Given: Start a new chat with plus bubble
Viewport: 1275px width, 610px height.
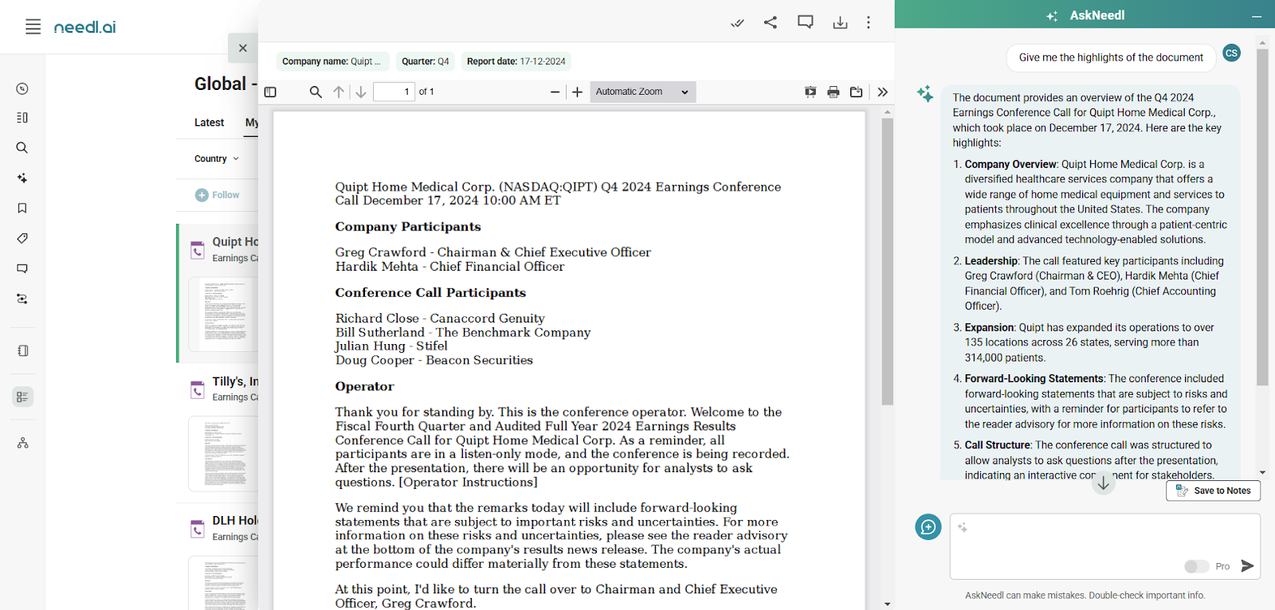Looking at the screenshot, I should pos(928,527).
